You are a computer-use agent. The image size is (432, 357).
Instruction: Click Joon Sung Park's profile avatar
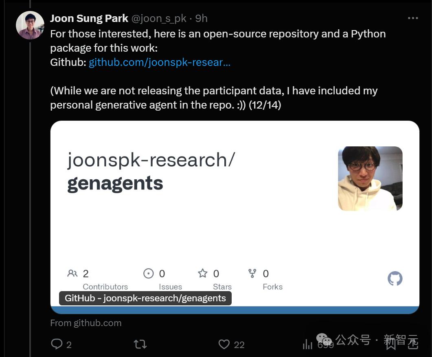click(30, 25)
